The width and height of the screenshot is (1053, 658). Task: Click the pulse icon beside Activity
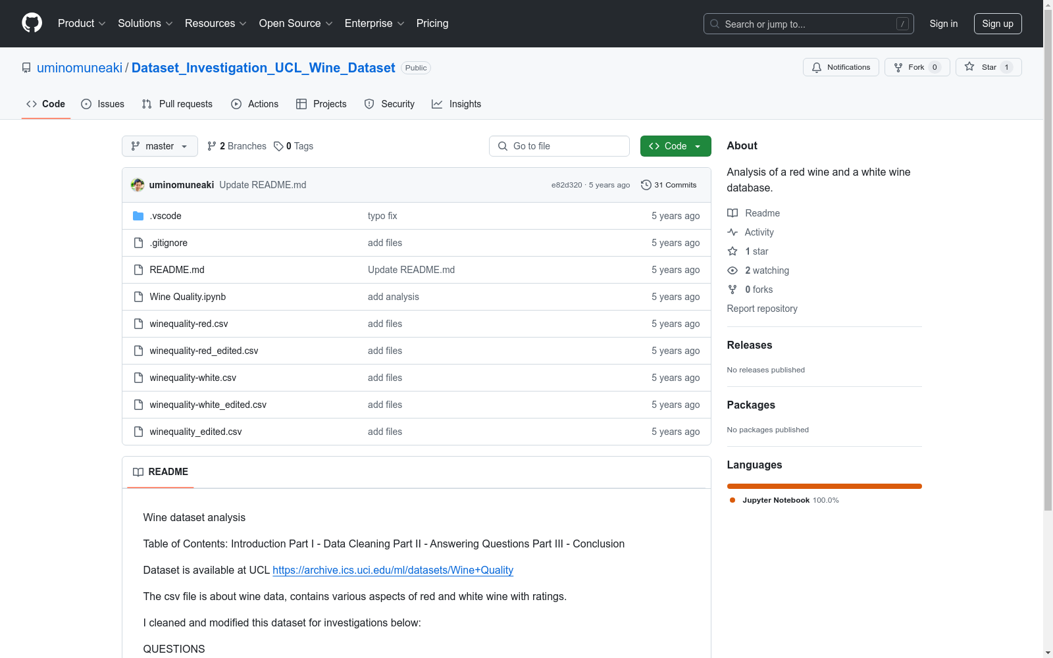(732, 232)
